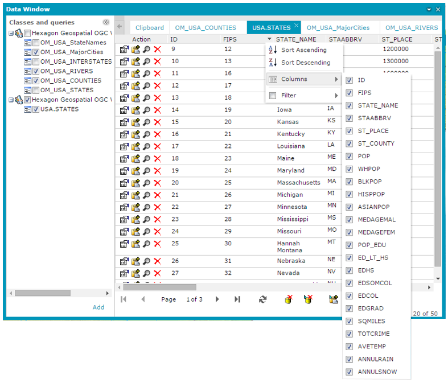This screenshot has height=382, width=448.
Task: Click the refresh data icon in pager
Action: click(x=262, y=299)
